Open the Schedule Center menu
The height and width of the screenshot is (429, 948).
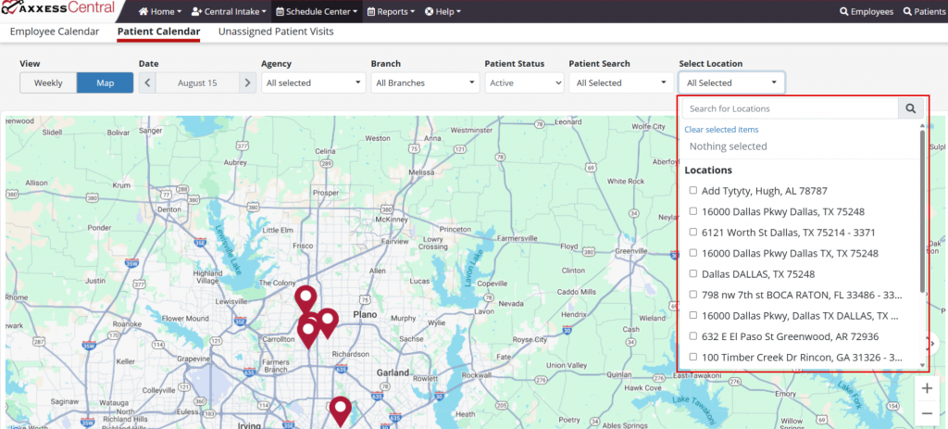click(x=317, y=11)
